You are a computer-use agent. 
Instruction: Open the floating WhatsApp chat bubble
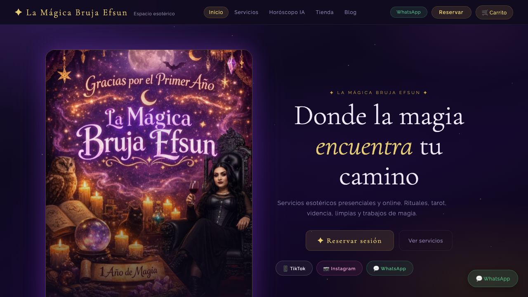[493, 278]
